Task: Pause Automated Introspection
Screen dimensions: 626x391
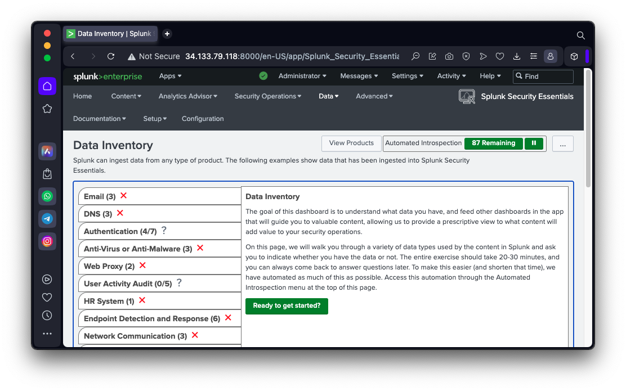Action: point(534,143)
